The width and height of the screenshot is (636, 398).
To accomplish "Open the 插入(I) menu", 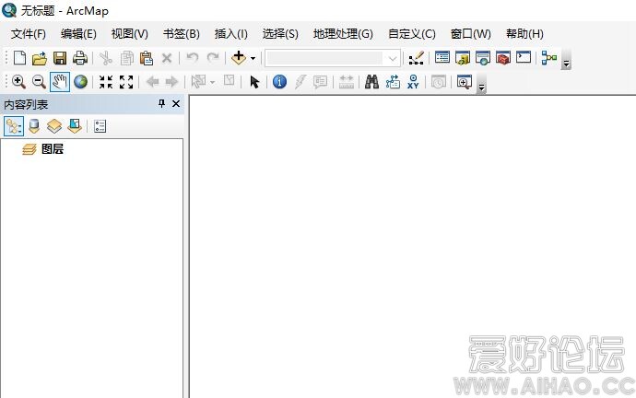I will coord(230,34).
